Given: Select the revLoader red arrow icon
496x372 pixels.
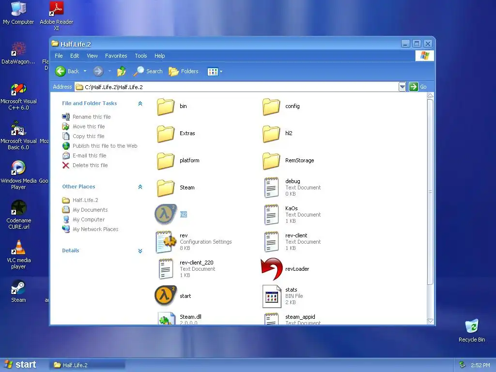Looking at the screenshot, I should (x=271, y=269).
